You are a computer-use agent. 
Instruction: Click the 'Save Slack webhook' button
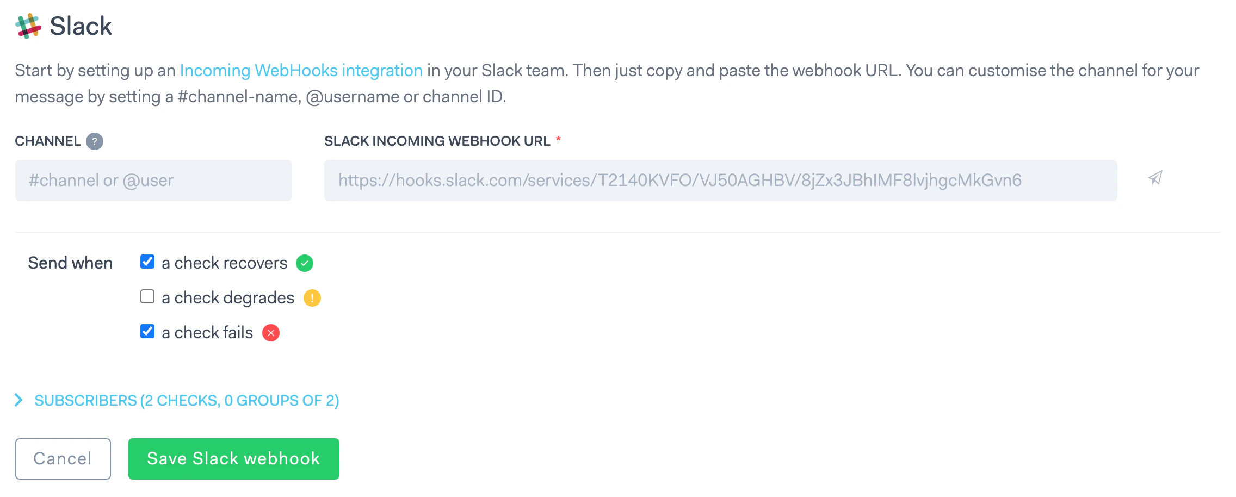[233, 458]
